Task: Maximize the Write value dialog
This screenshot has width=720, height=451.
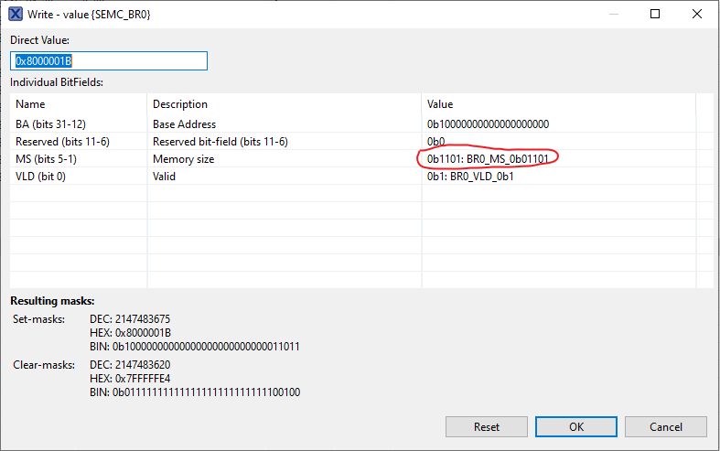Action: (654, 15)
